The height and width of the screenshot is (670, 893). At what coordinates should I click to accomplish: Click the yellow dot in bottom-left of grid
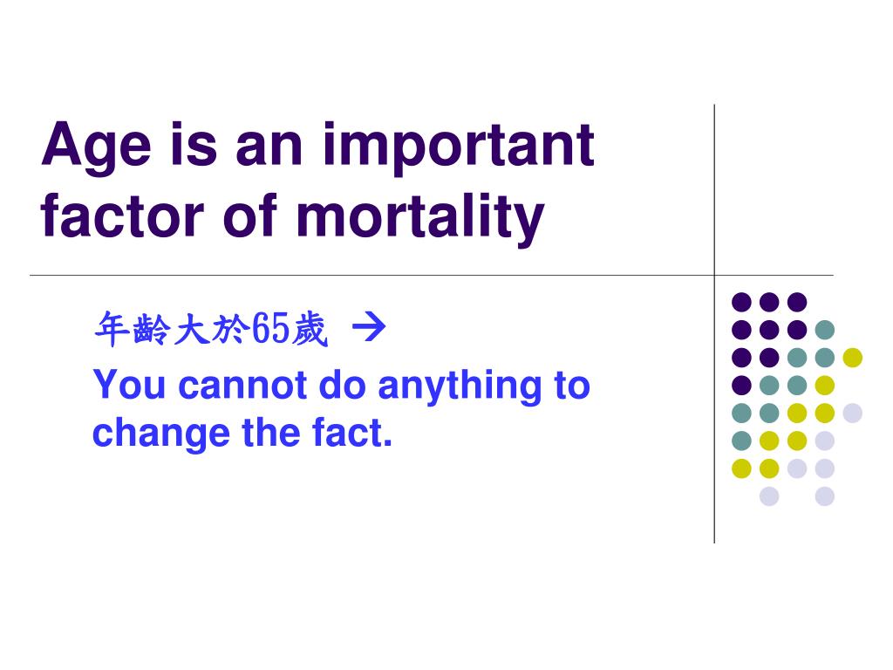tap(741, 468)
